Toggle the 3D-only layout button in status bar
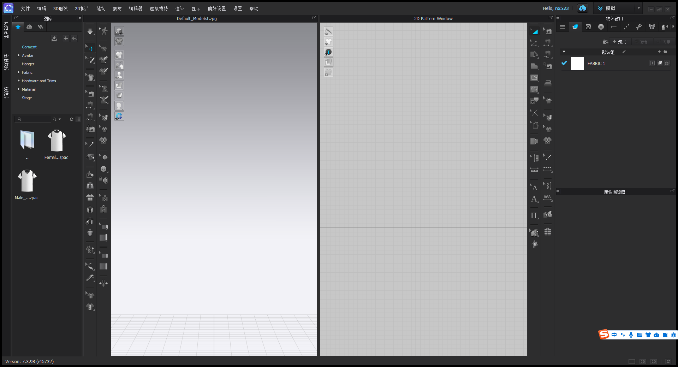This screenshot has height=367, width=678. [643, 361]
